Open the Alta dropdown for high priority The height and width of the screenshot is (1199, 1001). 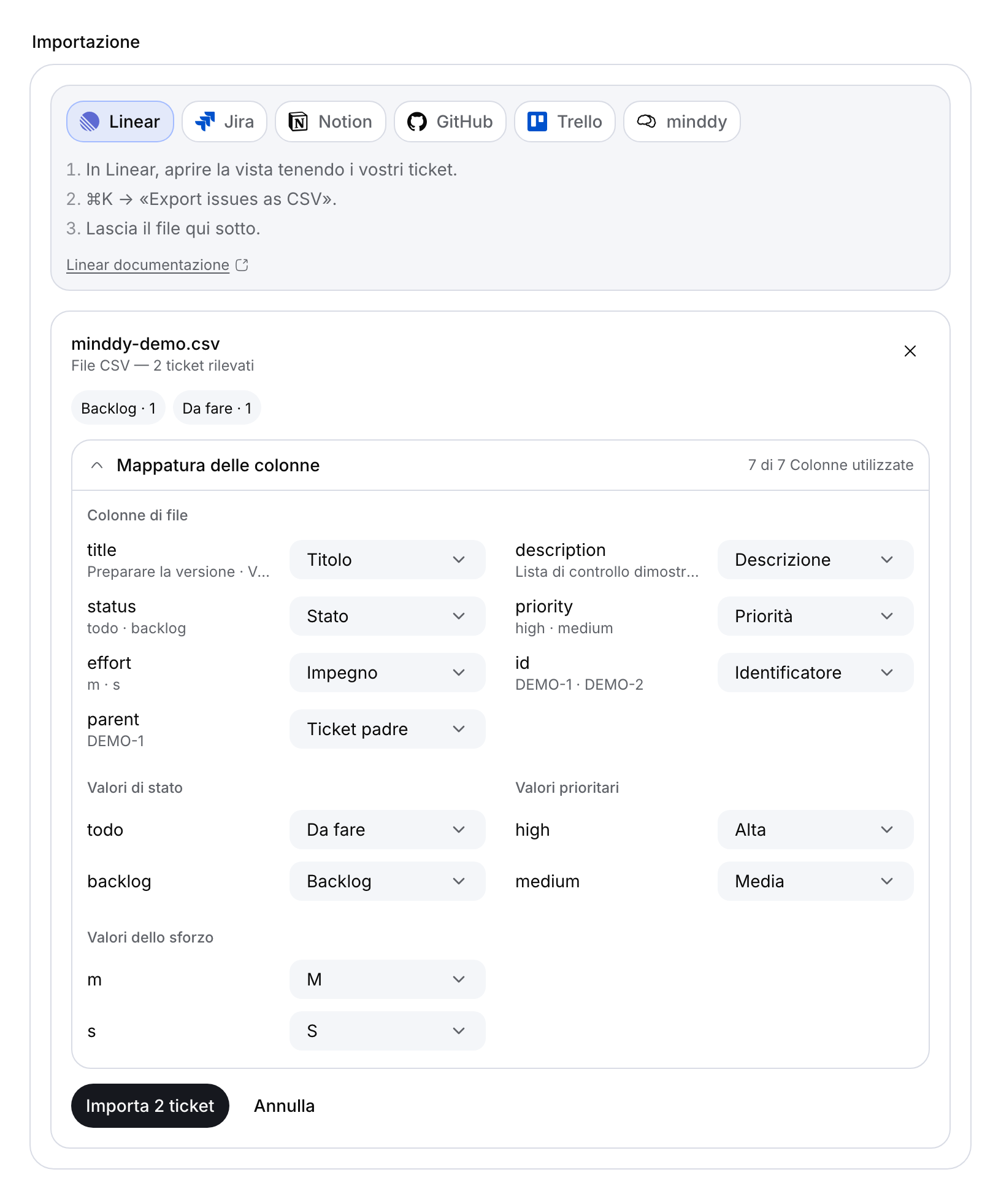816,830
